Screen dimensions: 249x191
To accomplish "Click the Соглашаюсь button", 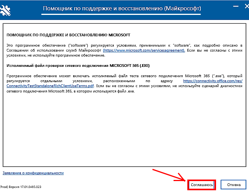I will tap(201, 185).
